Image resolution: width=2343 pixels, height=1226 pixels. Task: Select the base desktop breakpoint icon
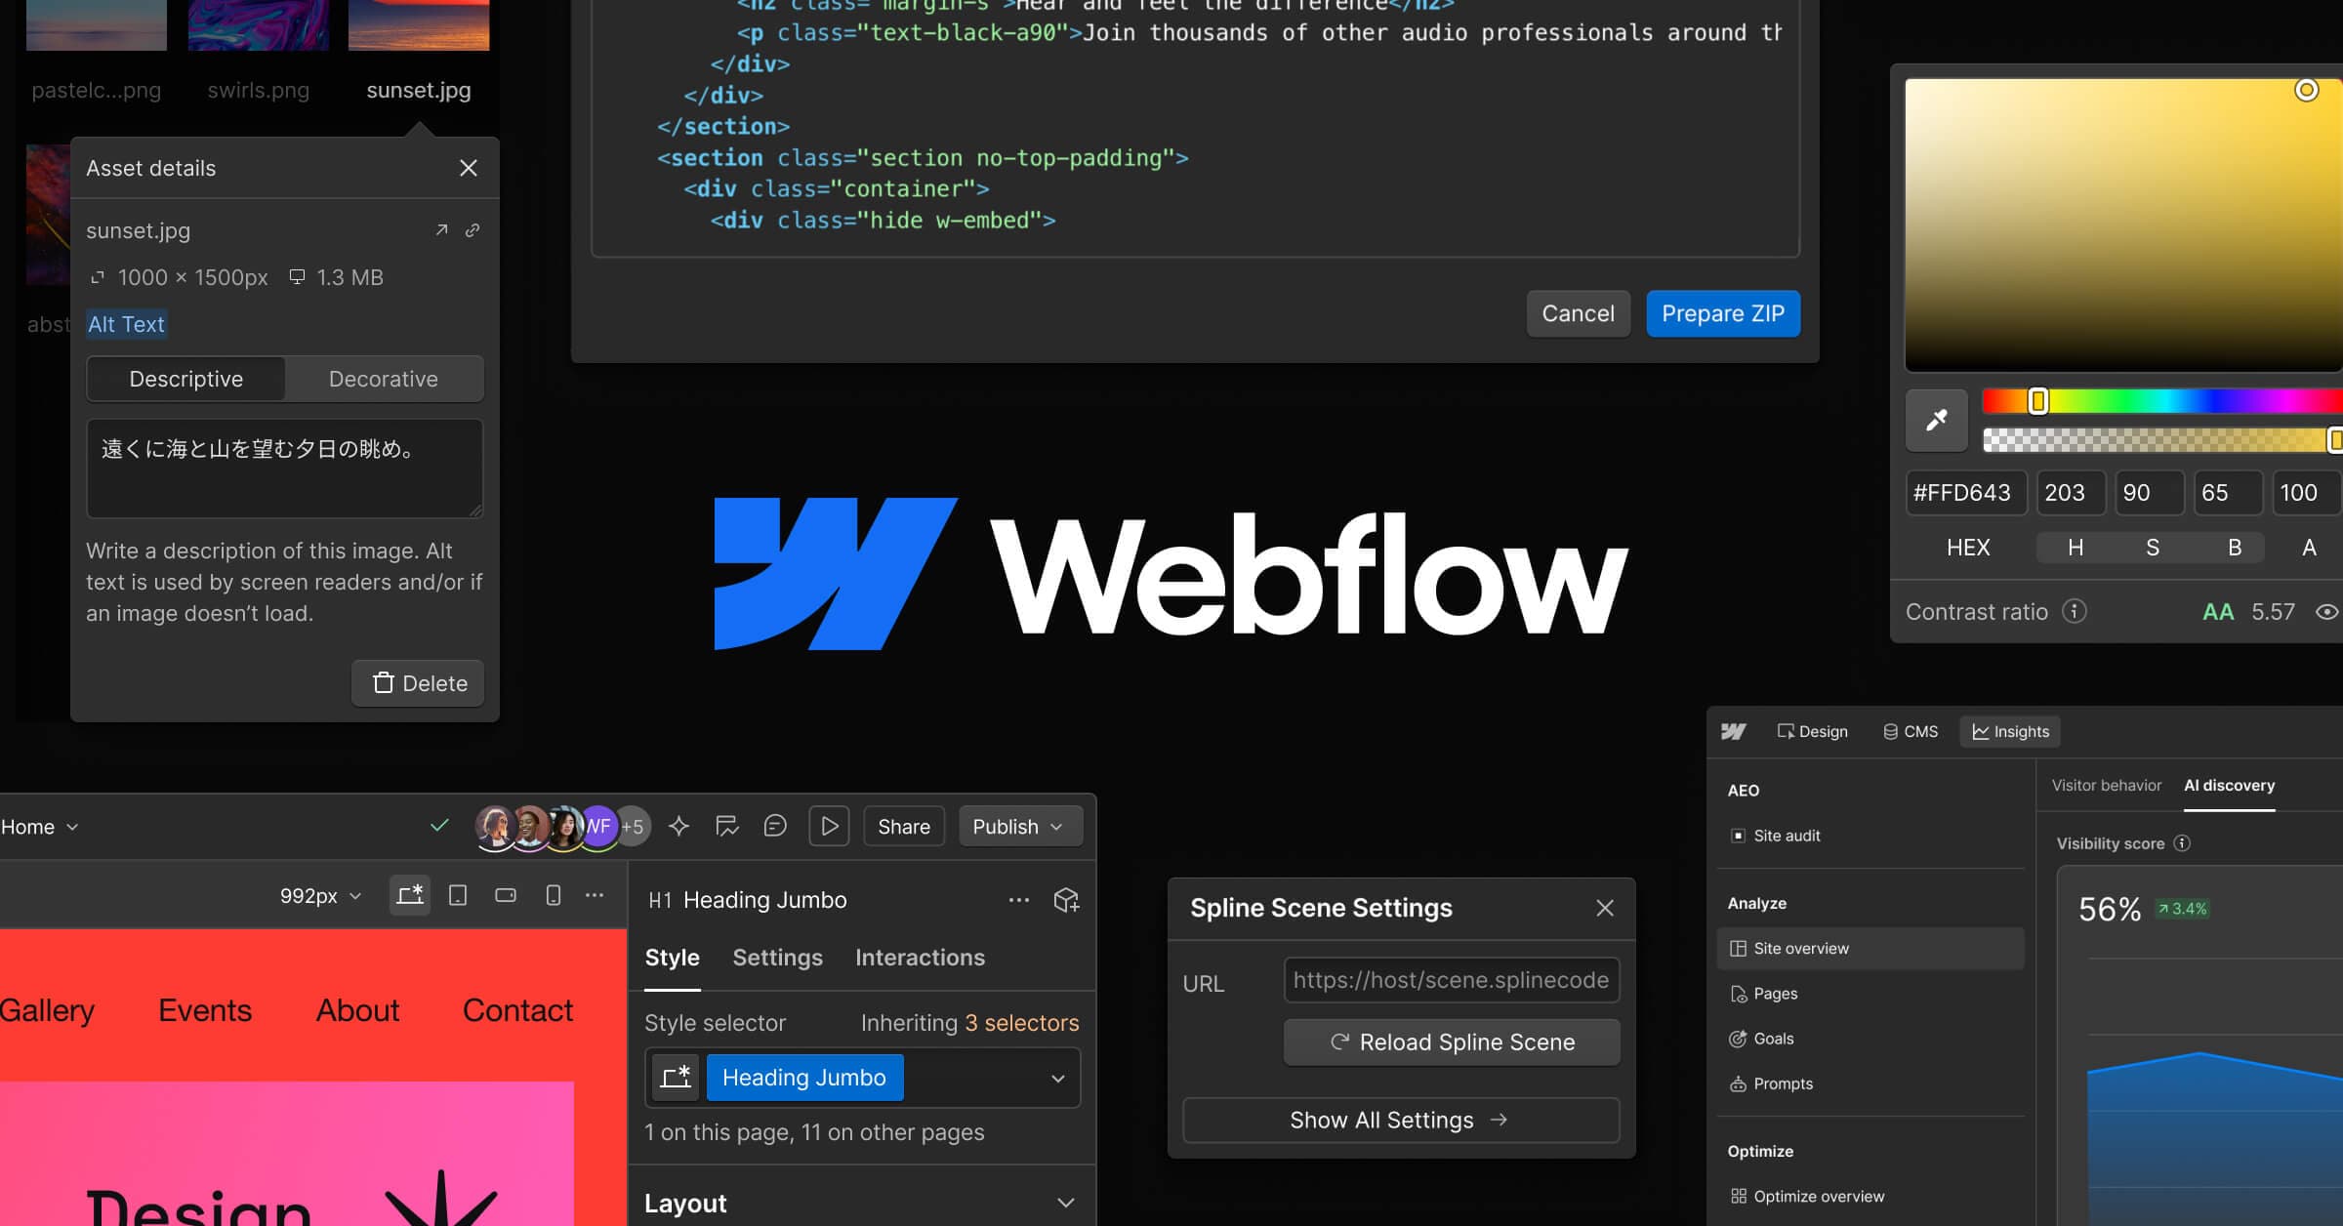[410, 895]
